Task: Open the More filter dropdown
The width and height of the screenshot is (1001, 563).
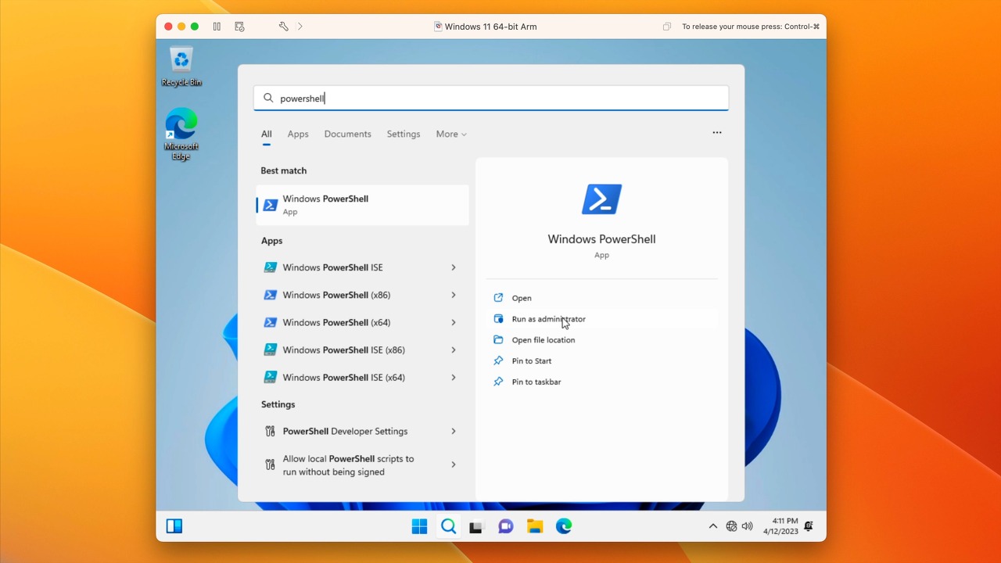Action: 451,134
